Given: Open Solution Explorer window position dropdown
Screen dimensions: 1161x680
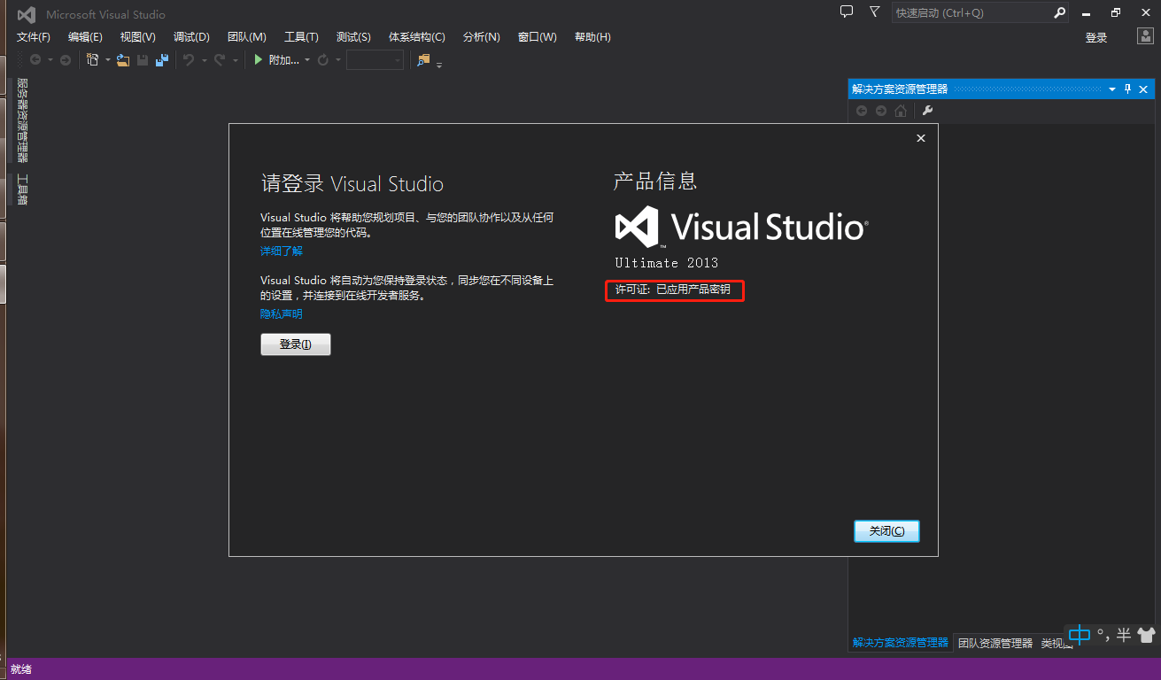Looking at the screenshot, I should (x=1112, y=89).
